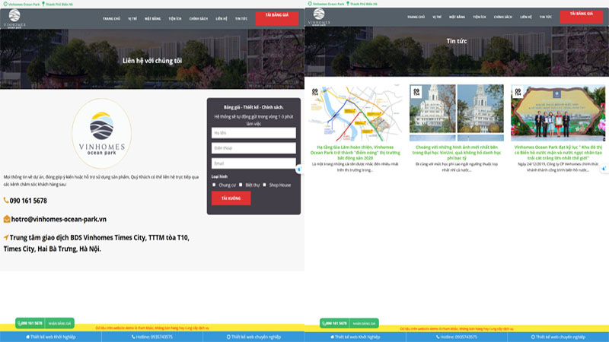Image resolution: width=609 pixels, height=342 pixels.
Task: Enable the Shop House checkbox
Action: coord(265,184)
